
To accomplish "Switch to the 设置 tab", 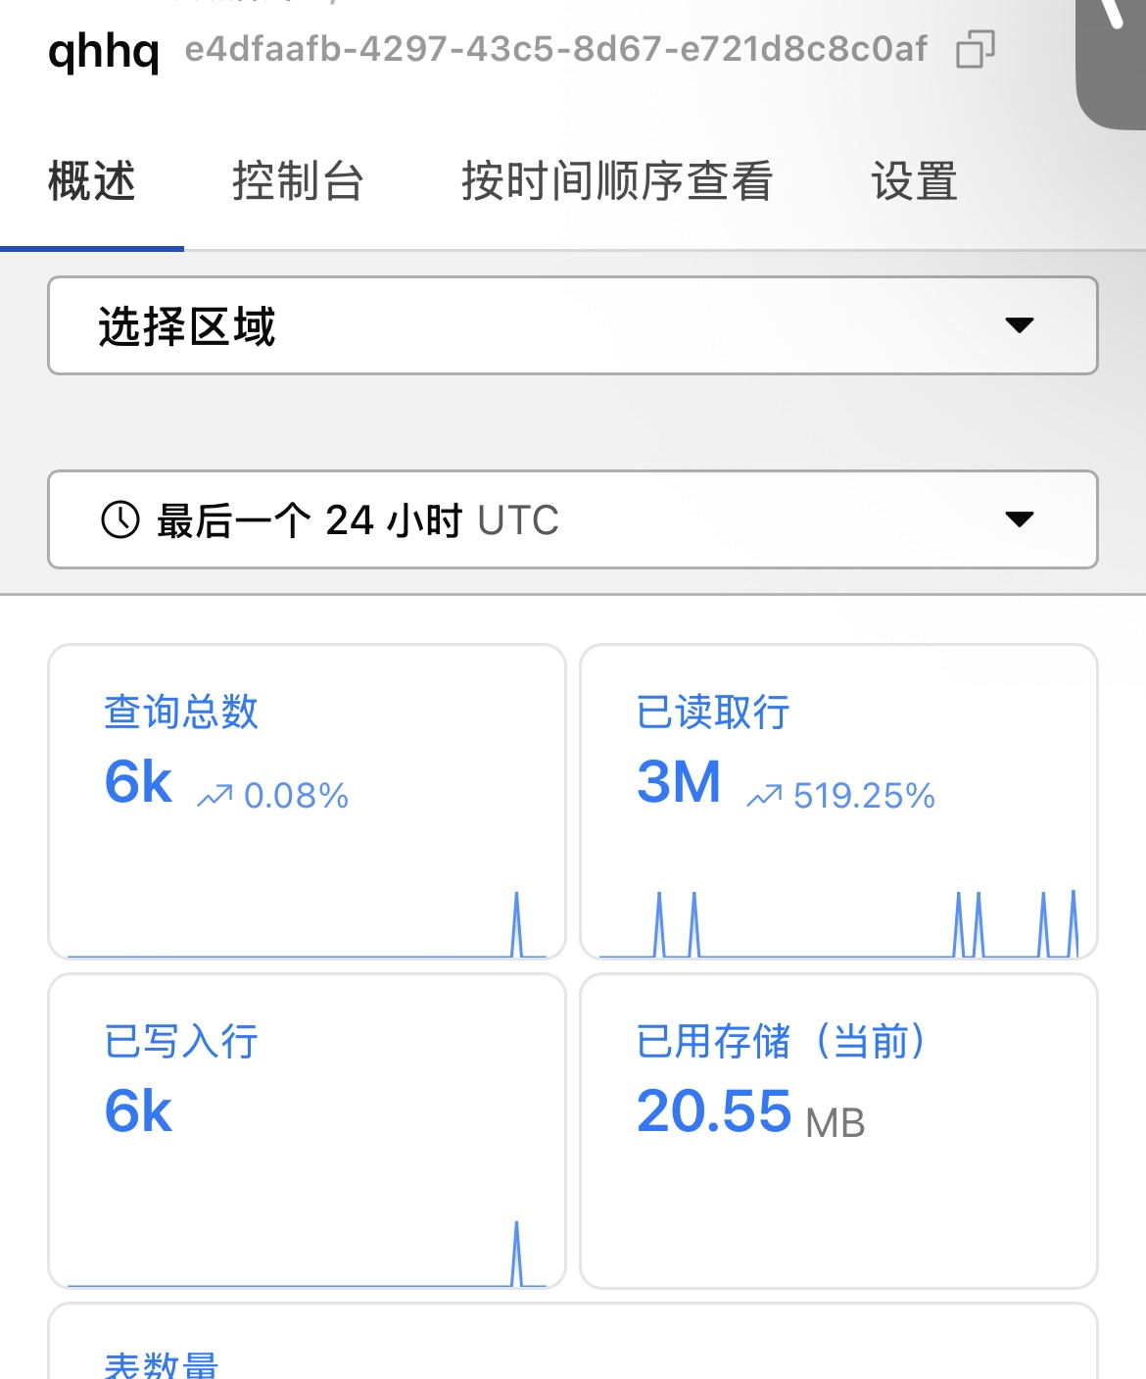I will (x=913, y=181).
